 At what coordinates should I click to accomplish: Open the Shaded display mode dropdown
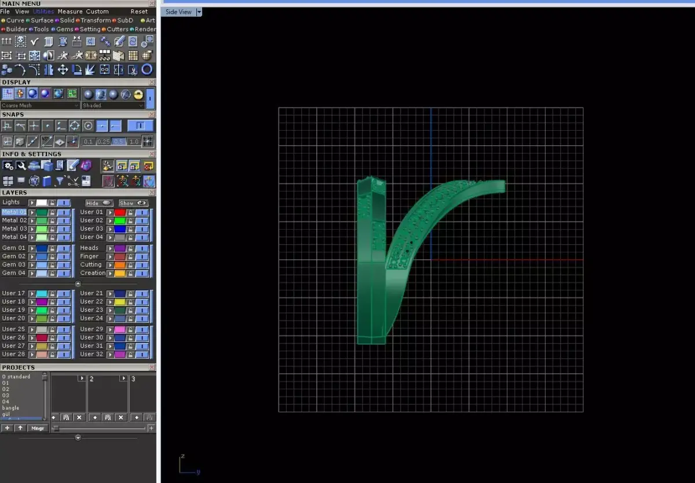click(113, 106)
